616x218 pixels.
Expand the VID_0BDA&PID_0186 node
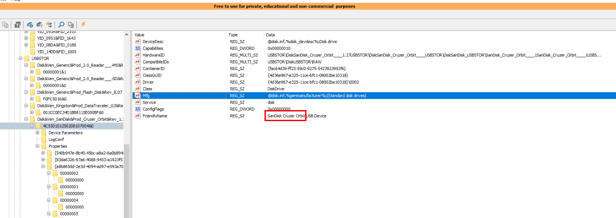point(26,45)
